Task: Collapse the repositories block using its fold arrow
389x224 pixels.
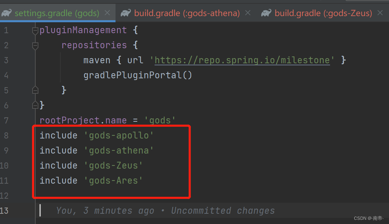Action: click(35, 45)
